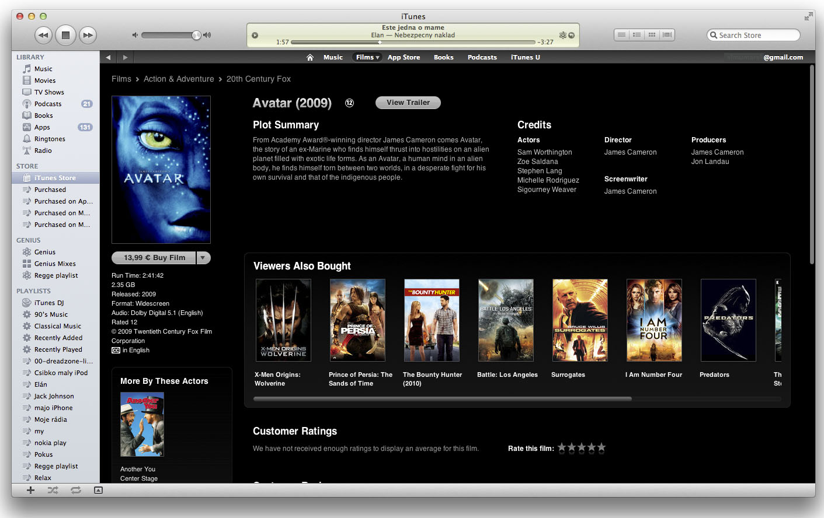Image resolution: width=824 pixels, height=518 pixels.
Task: Toggle the artwork viewer button
Action: 98,491
